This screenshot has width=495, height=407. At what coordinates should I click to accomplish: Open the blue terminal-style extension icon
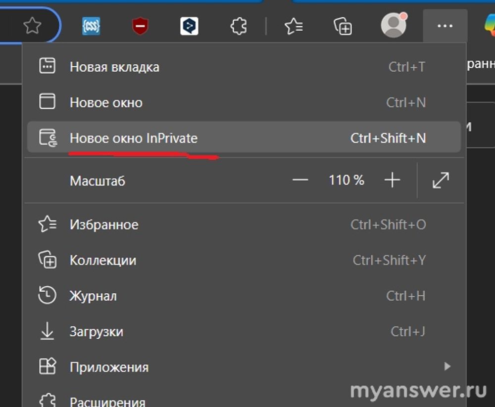189,26
